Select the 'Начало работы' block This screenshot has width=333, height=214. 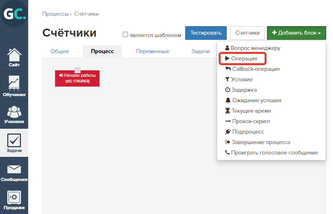(77, 78)
